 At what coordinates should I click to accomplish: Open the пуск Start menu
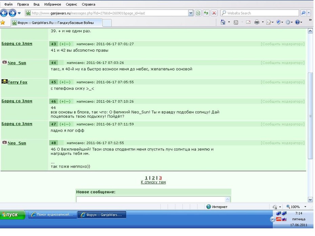13,215
